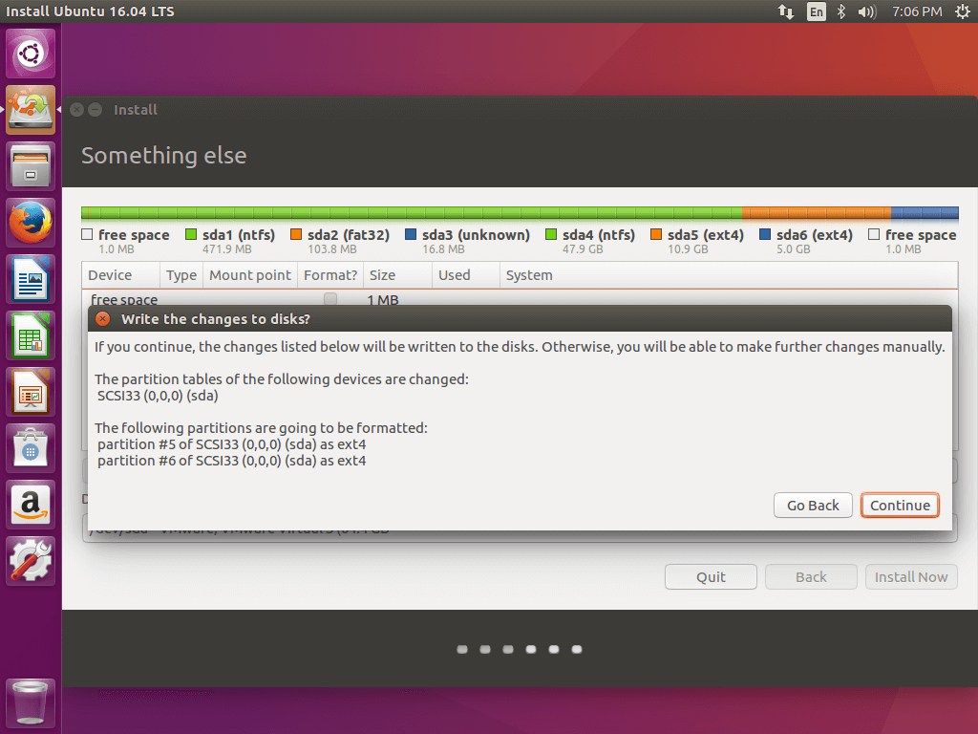
Task: Open the En keyboard layout indicator
Action: pos(816,11)
